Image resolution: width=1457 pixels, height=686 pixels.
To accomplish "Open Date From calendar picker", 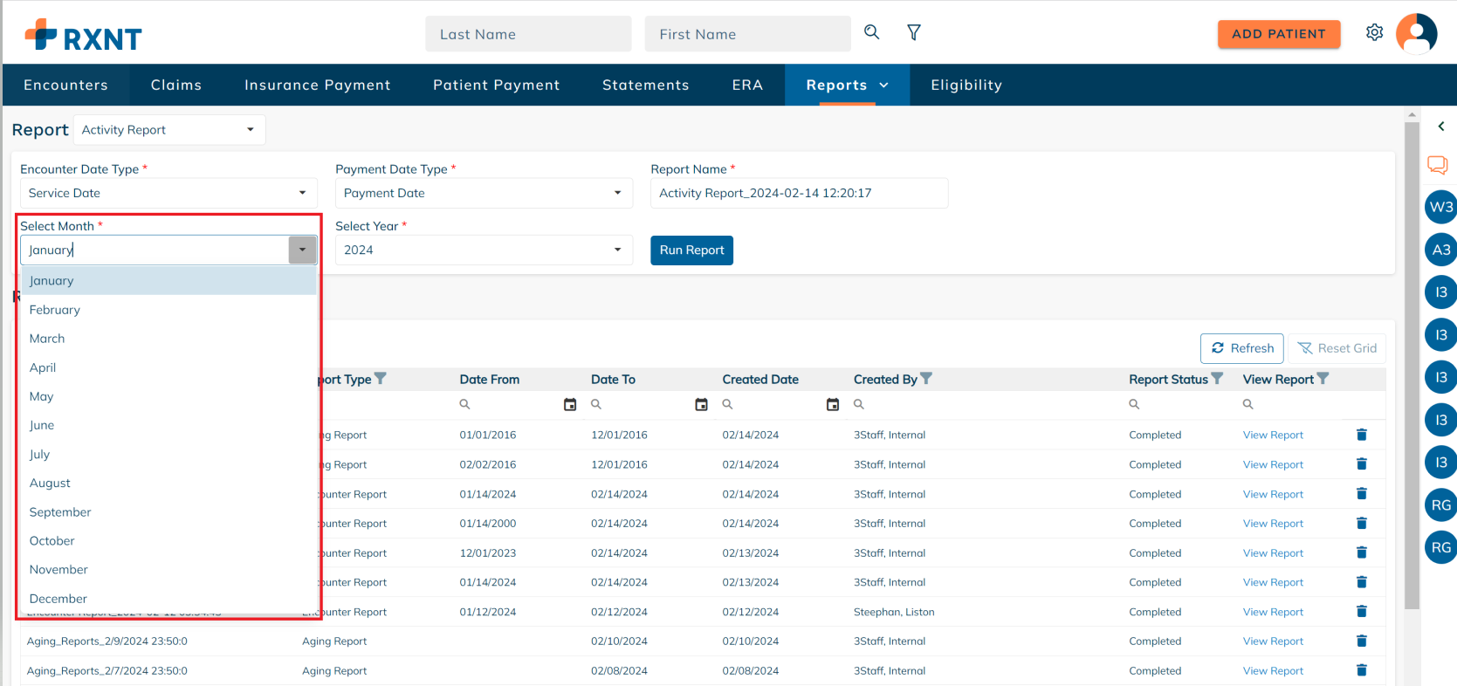I will pos(570,404).
